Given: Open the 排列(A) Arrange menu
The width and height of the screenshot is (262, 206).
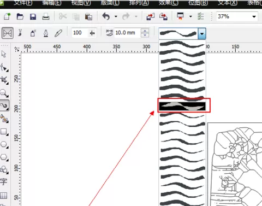Looking at the screenshot, I should point(139,3).
